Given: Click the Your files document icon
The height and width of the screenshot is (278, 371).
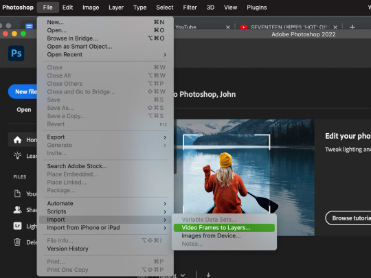Looking at the screenshot, I should coord(17,194).
